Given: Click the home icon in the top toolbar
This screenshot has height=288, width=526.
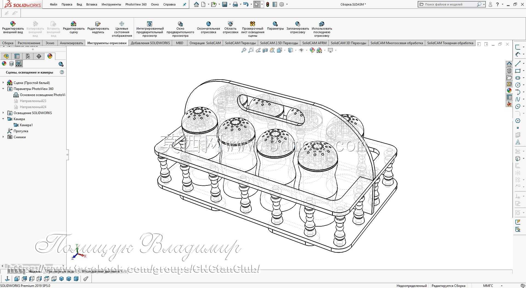Looking at the screenshot, I should 196,4.
